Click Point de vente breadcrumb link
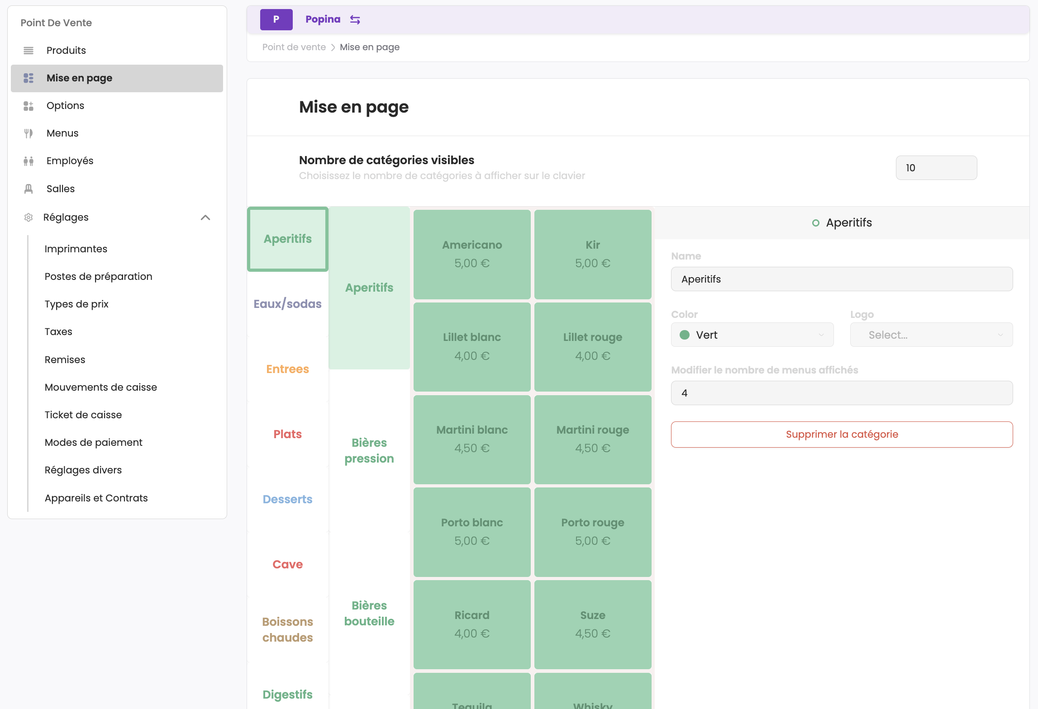The height and width of the screenshot is (709, 1038). point(294,47)
